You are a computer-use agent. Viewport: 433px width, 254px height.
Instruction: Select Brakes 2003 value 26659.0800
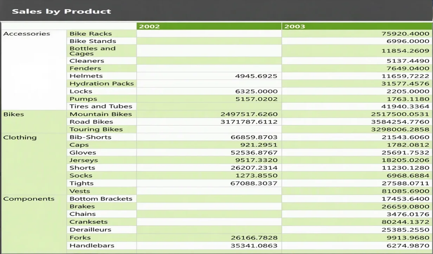tap(406, 207)
